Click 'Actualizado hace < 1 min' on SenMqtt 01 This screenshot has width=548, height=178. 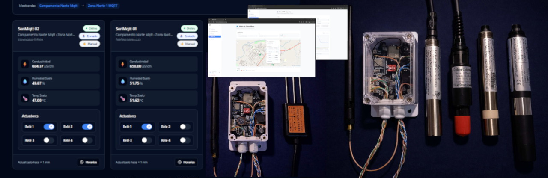pos(132,163)
